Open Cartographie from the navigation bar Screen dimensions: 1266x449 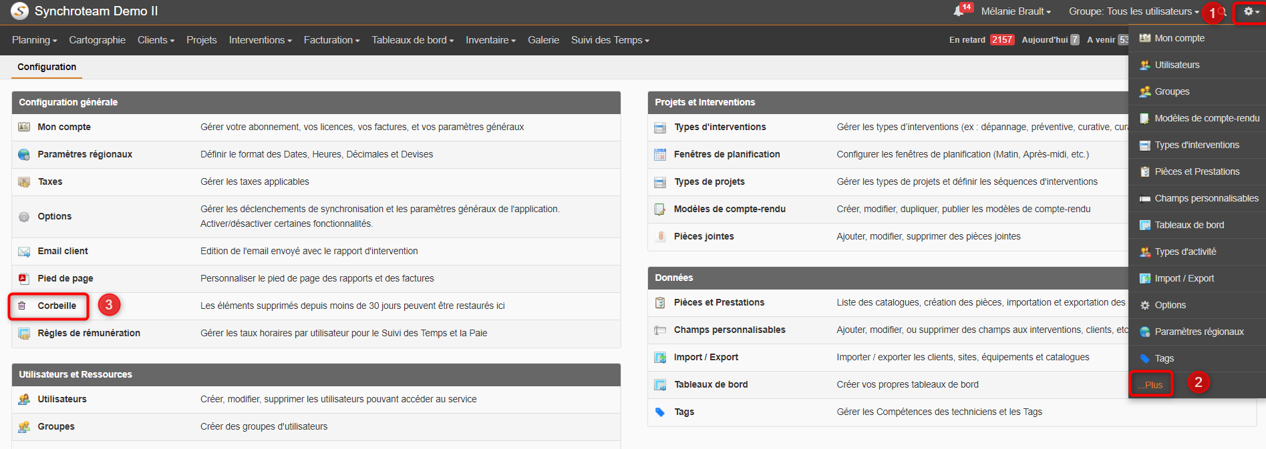tap(97, 40)
